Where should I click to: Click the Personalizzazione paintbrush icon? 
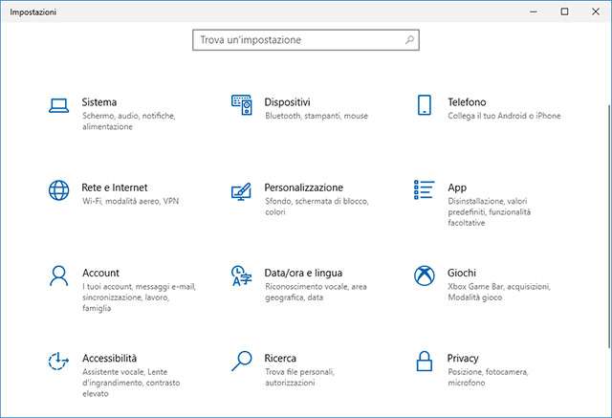click(241, 190)
